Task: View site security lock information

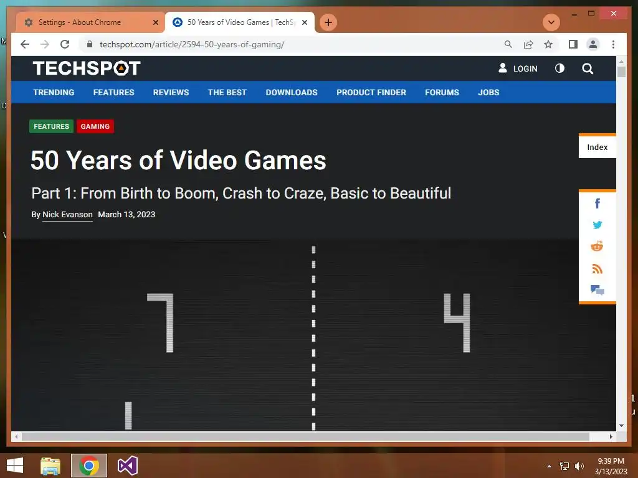Action: tap(90, 44)
